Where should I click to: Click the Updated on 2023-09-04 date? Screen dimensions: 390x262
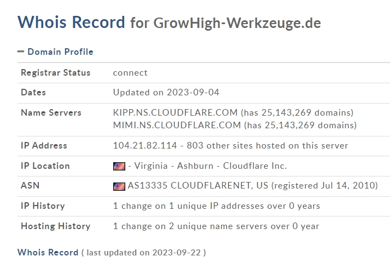166,92
